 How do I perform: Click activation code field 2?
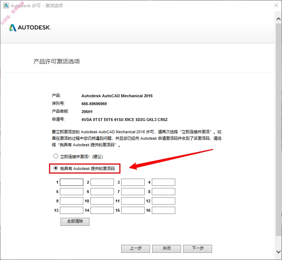(102, 182)
